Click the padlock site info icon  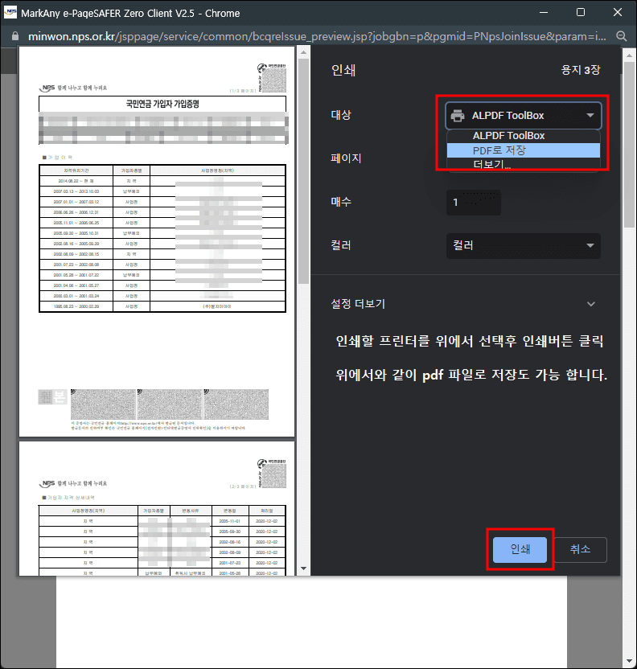pos(15,36)
